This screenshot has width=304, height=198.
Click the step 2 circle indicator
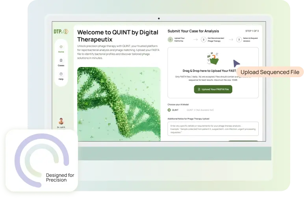(204, 40)
